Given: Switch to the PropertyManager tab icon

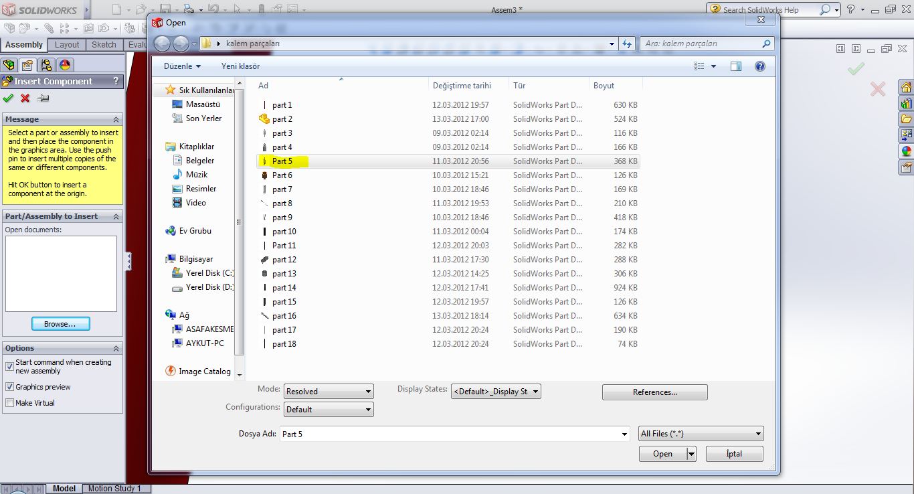Looking at the screenshot, I should (x=27, y=65).
